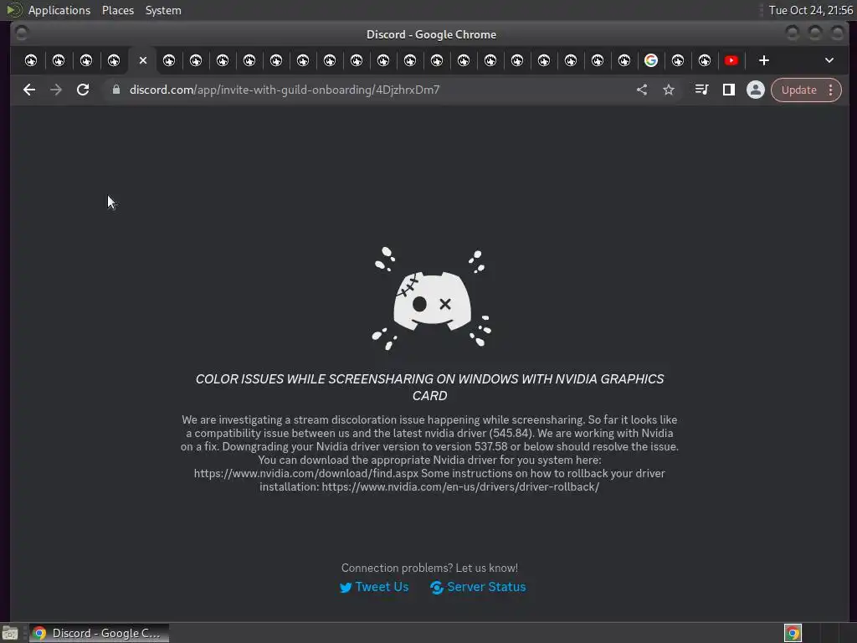This screenshot has width=857, height=643.
Task: Share this page using the share icon
Action: pyautogui.click(x=642, y=90)
